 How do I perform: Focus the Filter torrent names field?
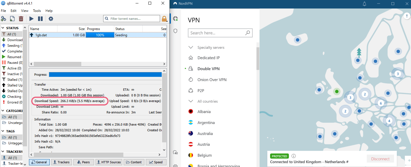point(132,19)
